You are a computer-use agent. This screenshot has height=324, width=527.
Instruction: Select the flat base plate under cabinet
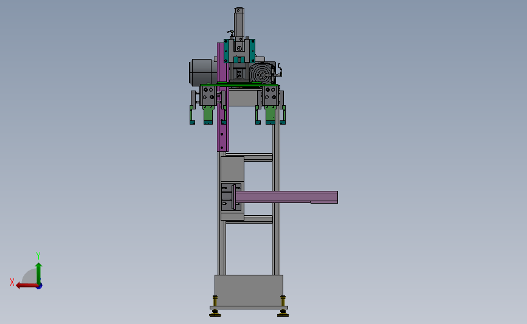(x=249, y=308)
